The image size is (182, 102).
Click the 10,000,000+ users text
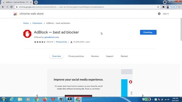[x=82, y=42]
